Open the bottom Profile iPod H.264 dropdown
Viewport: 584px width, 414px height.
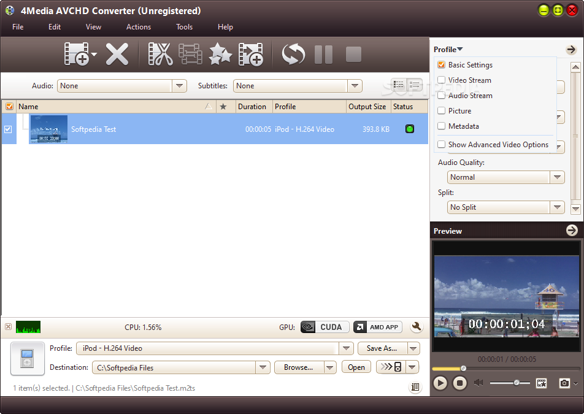[346, 348]
